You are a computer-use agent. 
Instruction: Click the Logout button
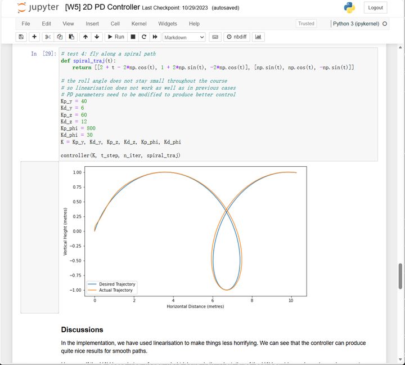coord(375,8)
